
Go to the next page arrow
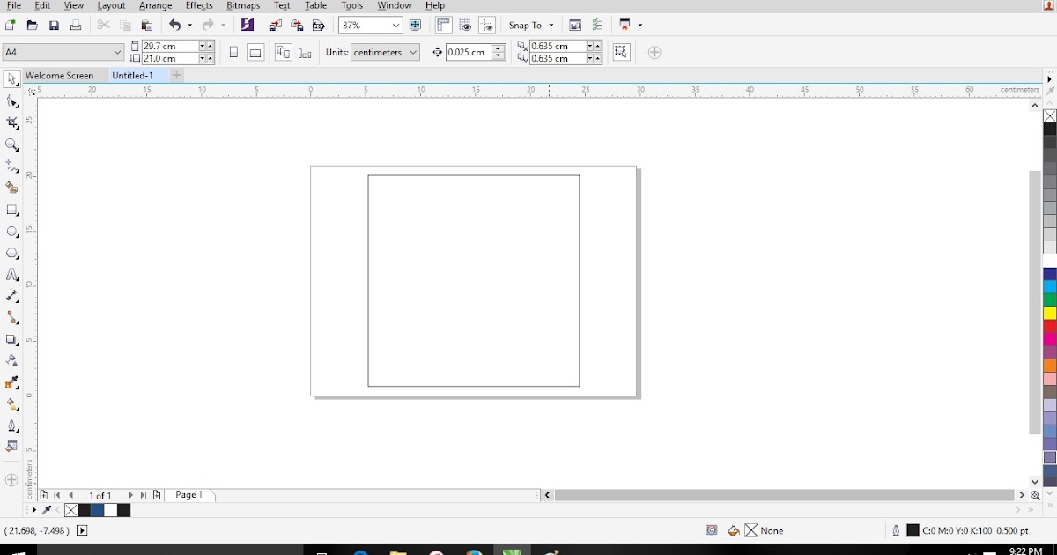coord(130,496)
